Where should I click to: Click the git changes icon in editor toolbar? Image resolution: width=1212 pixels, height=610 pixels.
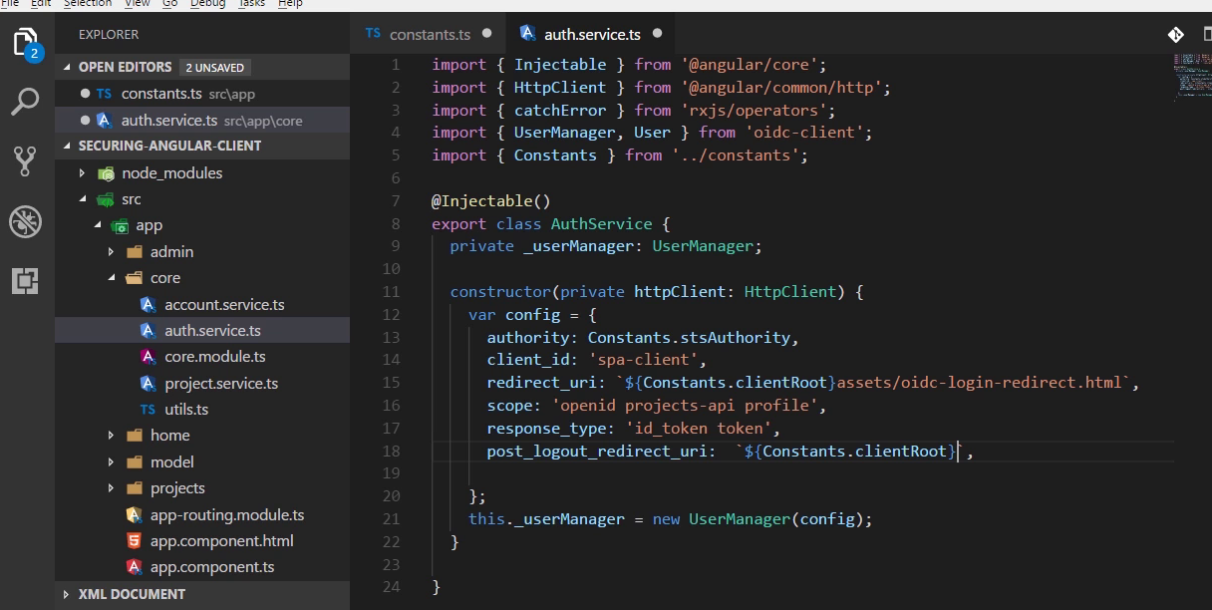coord(1176,34)
